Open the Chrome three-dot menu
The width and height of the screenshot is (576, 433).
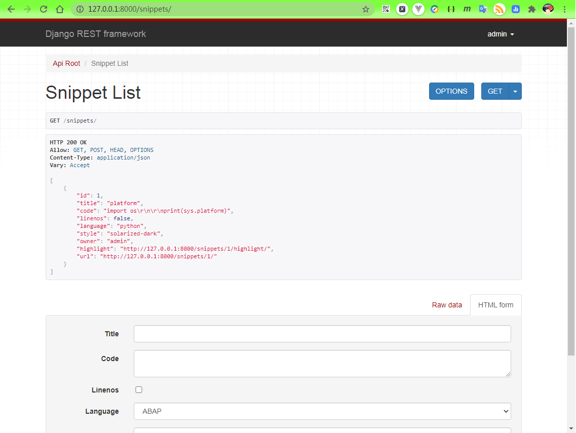click(x=565, y=9)
